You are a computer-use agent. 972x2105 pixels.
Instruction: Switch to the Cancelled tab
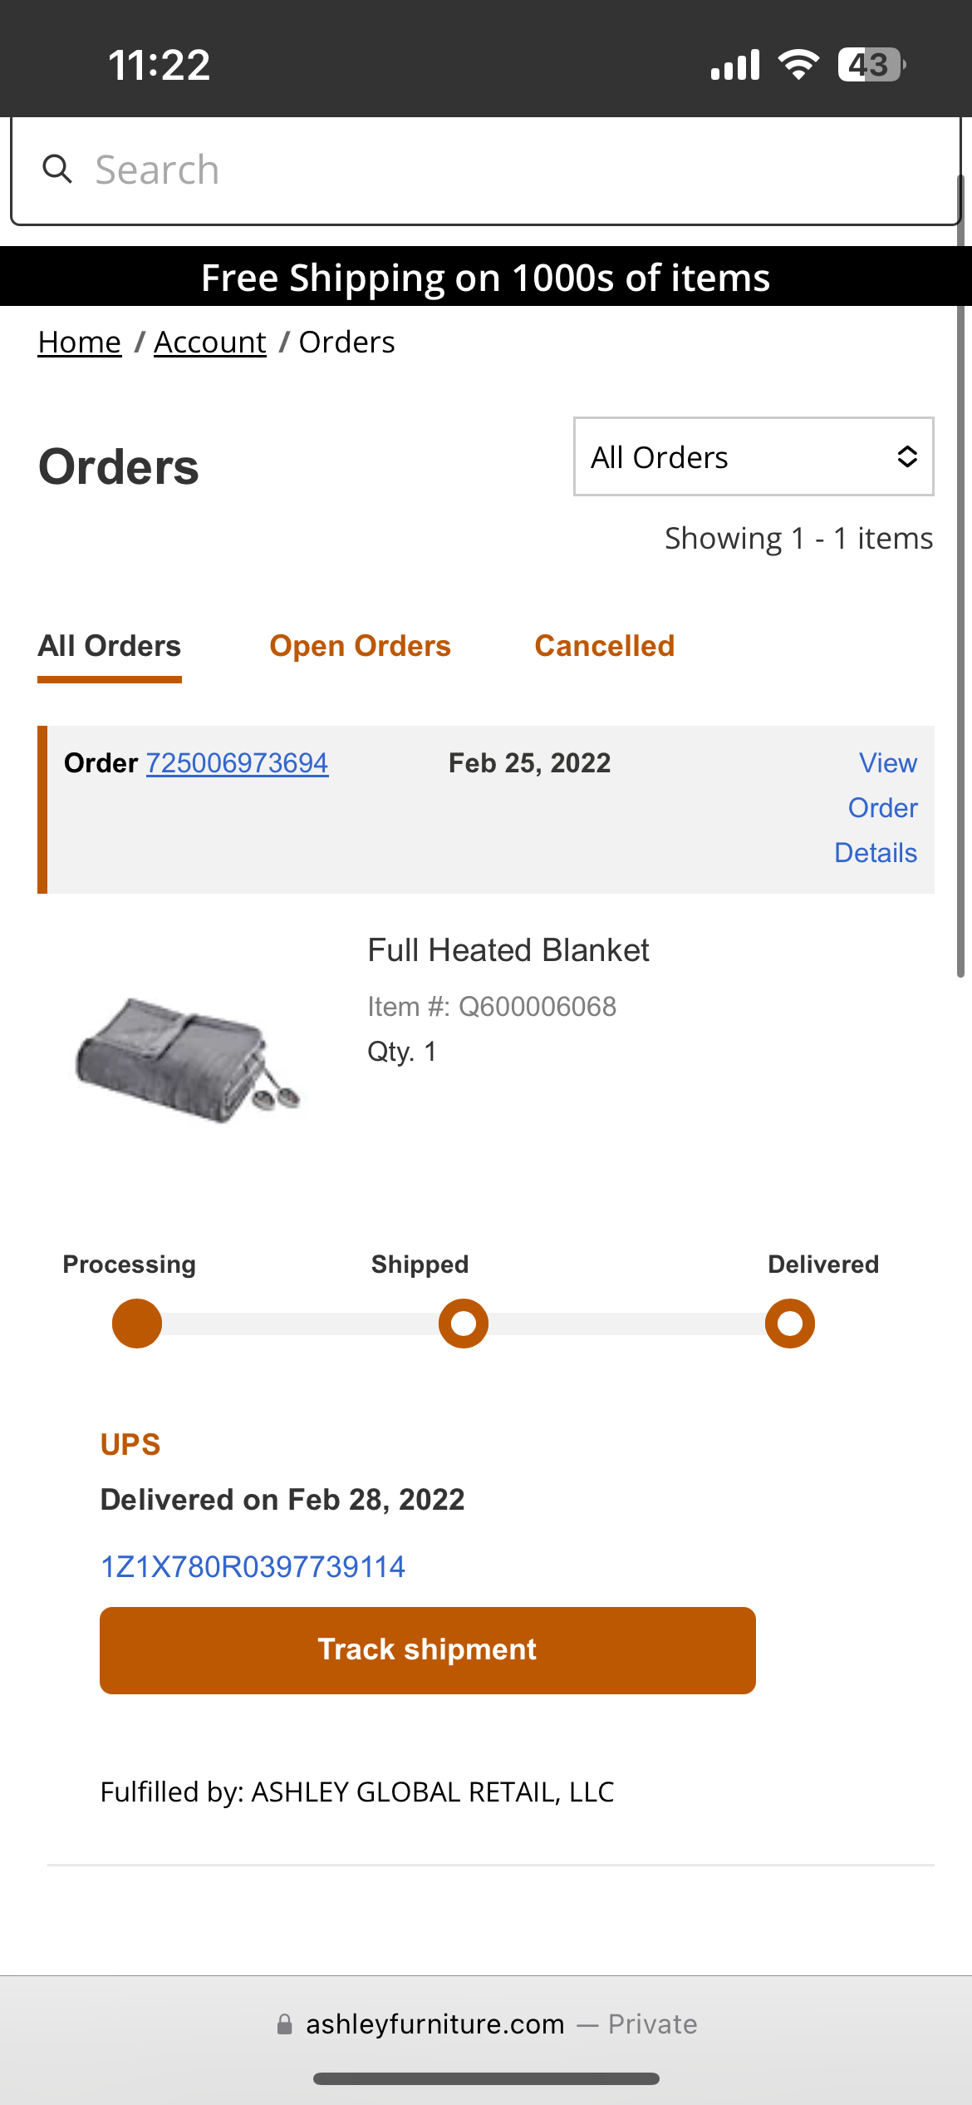pyautogui.click(x=605, y=646)
